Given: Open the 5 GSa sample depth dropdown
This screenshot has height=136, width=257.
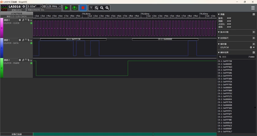Looking at the screenshot, I should click(x=35, y=6).
